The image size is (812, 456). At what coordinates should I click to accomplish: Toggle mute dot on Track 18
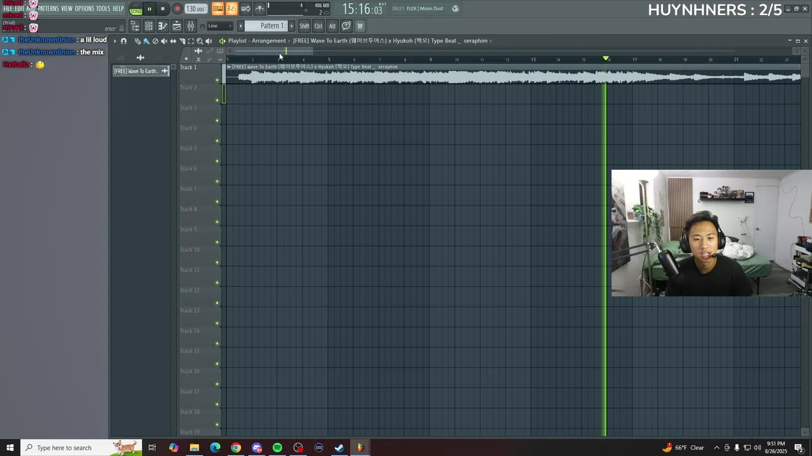click(x=218, y=424)
